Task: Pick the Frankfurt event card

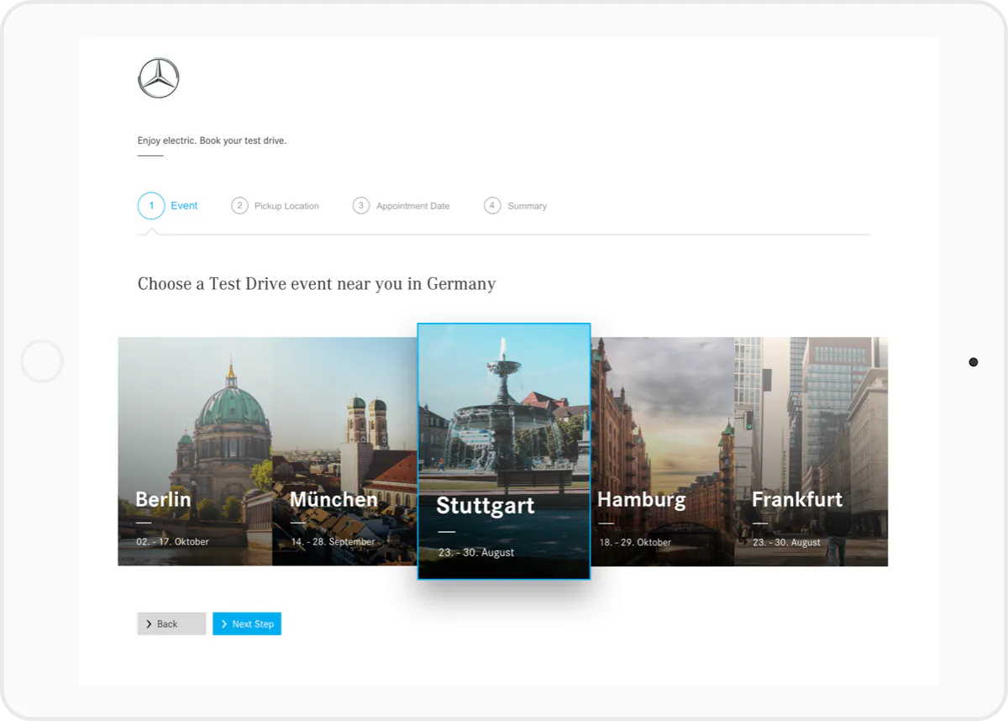Action: point(811,451)
